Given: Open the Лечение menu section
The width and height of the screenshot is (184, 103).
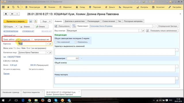Looking at the screenshot, I should [50, 7].
